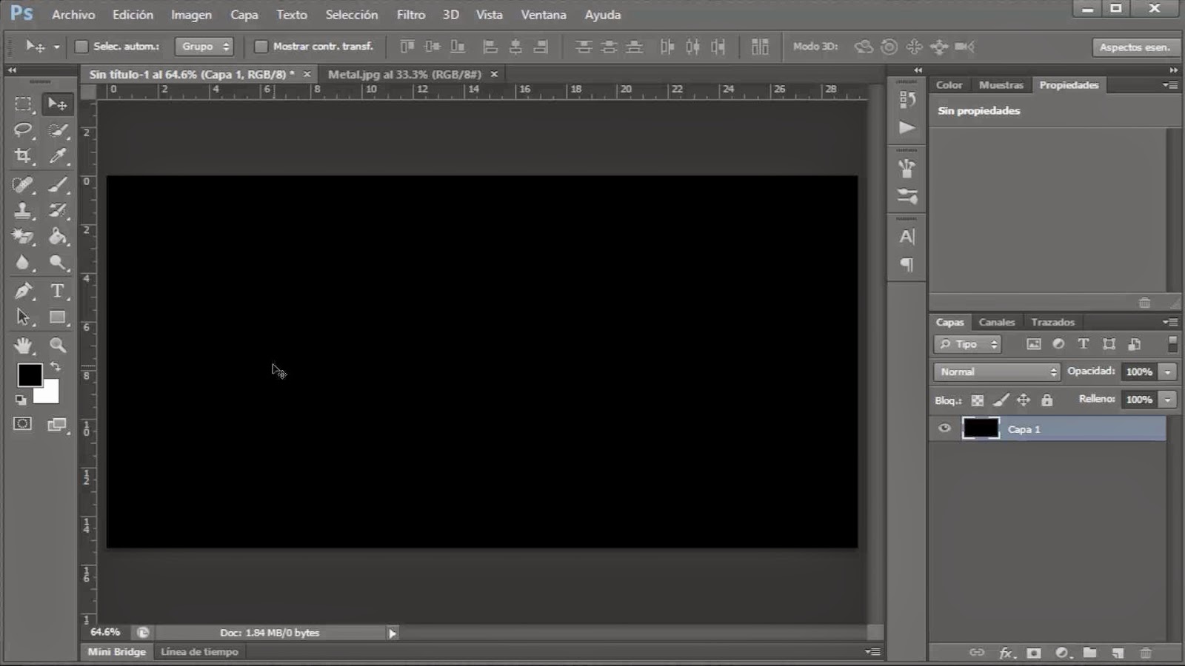Toggle lock transparent pixels
This screenshot has height=666, width=1185.
pyautogui.click(x=978, y=400)
